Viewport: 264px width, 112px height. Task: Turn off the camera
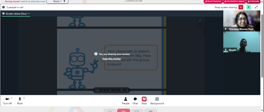tap(7, 101)
